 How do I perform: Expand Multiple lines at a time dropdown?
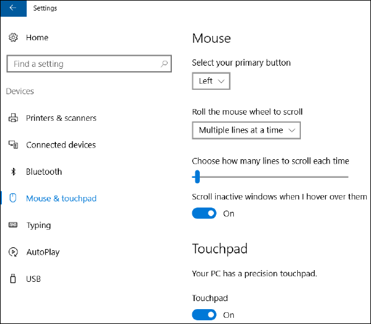246,130
